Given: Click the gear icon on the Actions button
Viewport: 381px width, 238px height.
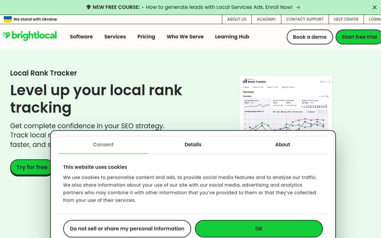Looking at the screenshot, I should click(322, 81).
